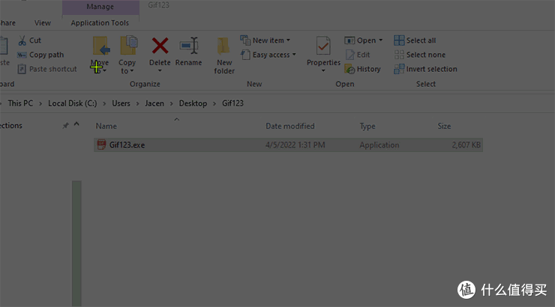The height and width of the screenshot is (307, 555).
Task: Click the pin icon in navigation pane
Action: [x=65, y=125]
